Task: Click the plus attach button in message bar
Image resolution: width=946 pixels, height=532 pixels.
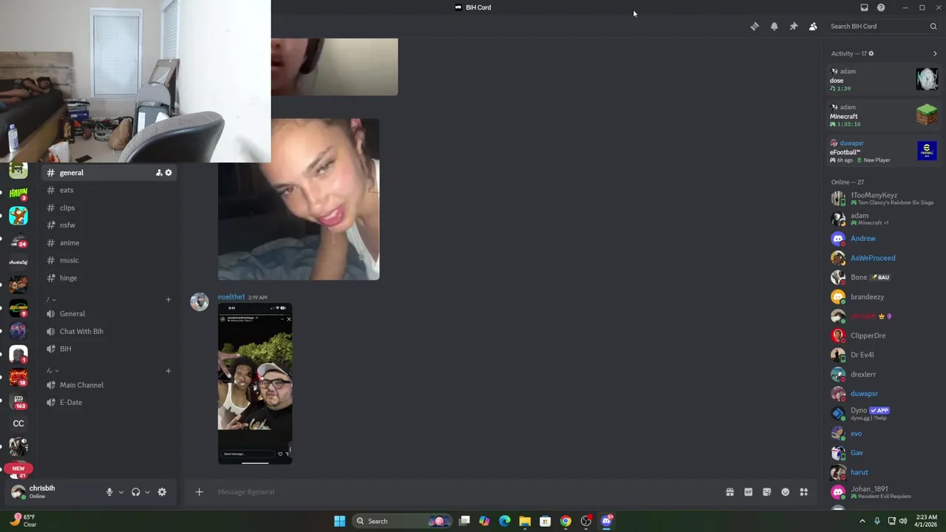Action: click(199, 492)
